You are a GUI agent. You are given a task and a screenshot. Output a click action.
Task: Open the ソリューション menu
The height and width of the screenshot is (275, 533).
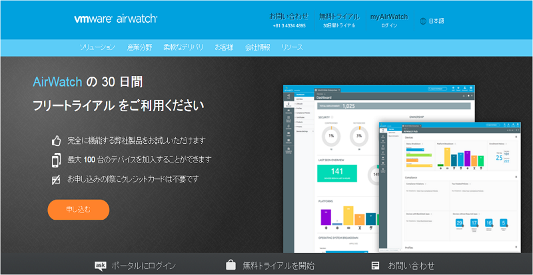[97, 47]
